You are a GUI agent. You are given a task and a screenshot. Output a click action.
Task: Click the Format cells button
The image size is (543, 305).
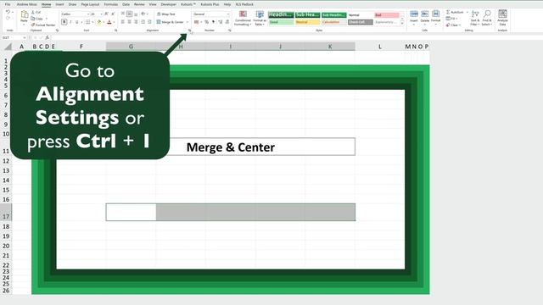[x=435, y=18]
